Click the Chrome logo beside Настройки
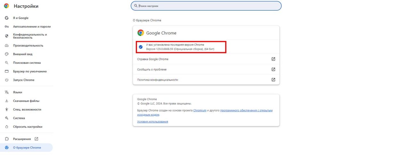410x157 pixels. (x=6, y=6)
